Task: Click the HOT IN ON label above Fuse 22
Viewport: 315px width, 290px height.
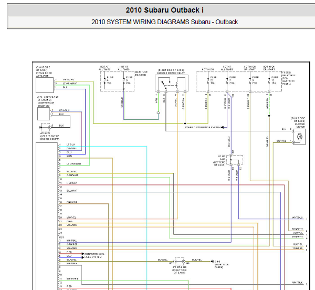Action: coord(208,69)
